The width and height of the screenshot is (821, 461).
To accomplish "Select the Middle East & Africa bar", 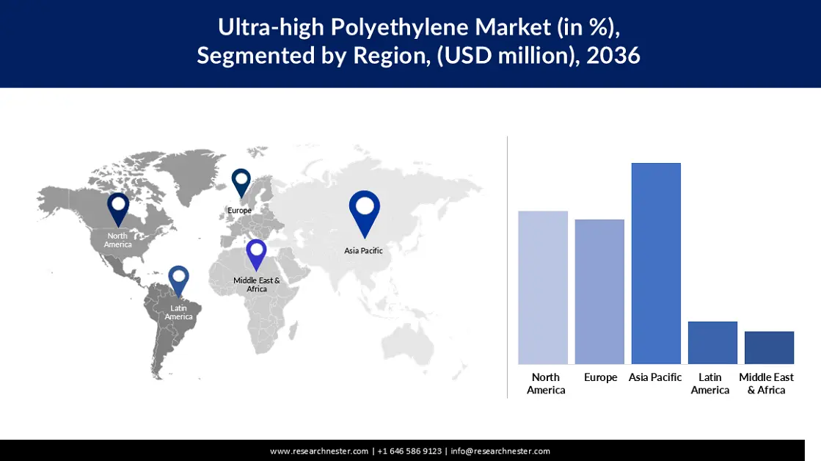I will [768, 346].
